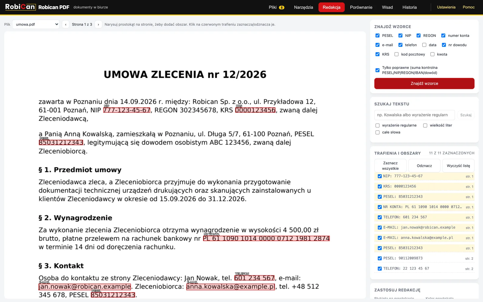The image size is (483, 302).
Task: Uncheck the jan.nowak@robican.example hit
Action: (380, 228)
